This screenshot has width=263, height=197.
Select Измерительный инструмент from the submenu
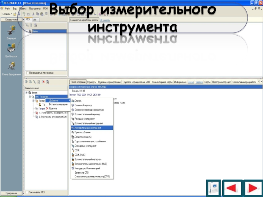[88, 127]
